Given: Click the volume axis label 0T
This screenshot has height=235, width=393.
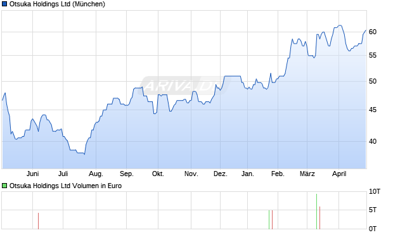Looking at the screenshot, I should point(373,229).
